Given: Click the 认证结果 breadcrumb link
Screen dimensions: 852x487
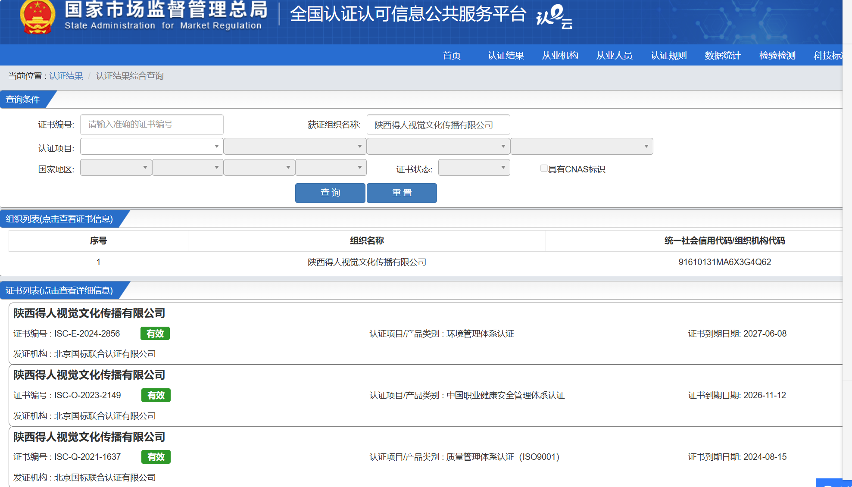Looking at the screenshot, I should [66, 76].
